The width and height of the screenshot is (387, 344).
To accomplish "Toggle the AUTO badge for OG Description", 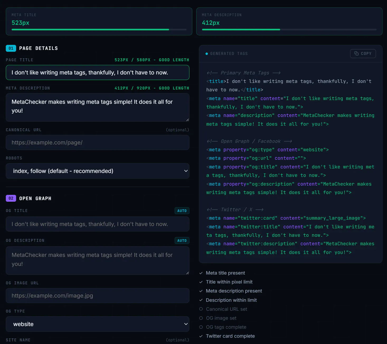I will pyautogui.click(x=182, y=241).
